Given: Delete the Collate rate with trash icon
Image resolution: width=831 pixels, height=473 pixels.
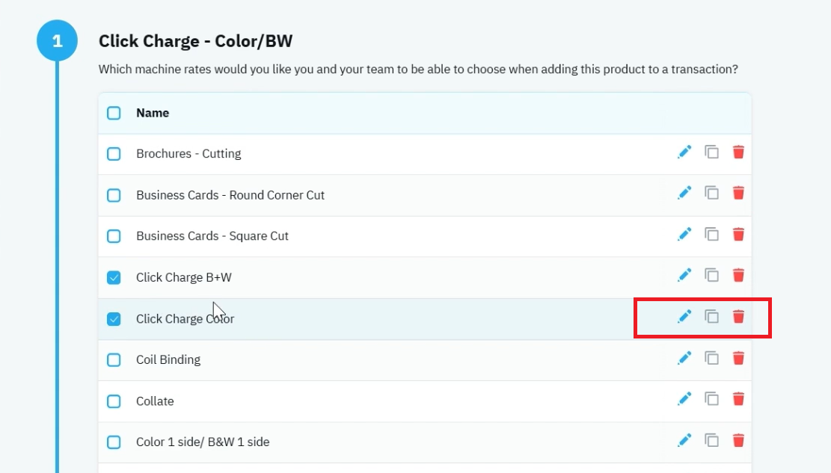Looking at the screenshot, I should tap(738, 399).
